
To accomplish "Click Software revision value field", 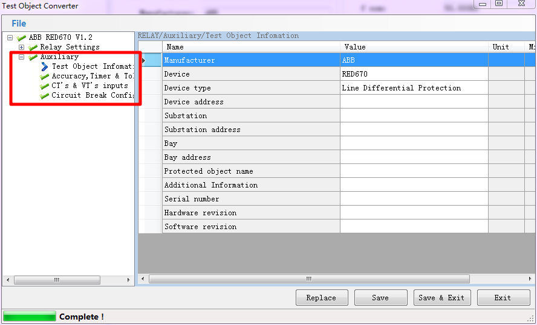I will (414, 226).
